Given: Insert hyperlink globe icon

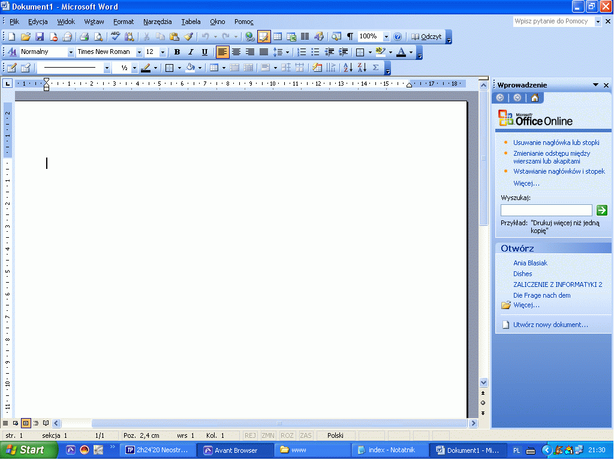Looking at the screenshot, I should (x=250, y=37).
